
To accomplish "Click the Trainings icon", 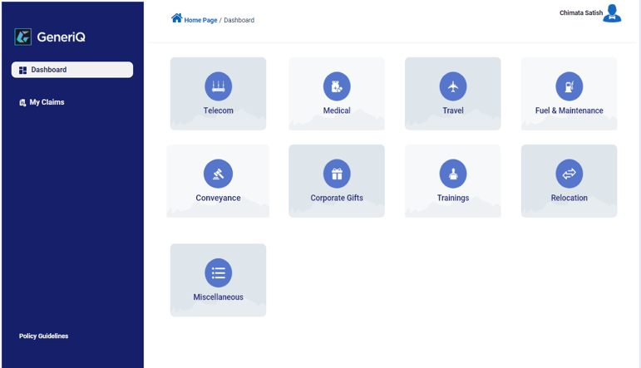I will pyautogui.click(x=453, y=174).
